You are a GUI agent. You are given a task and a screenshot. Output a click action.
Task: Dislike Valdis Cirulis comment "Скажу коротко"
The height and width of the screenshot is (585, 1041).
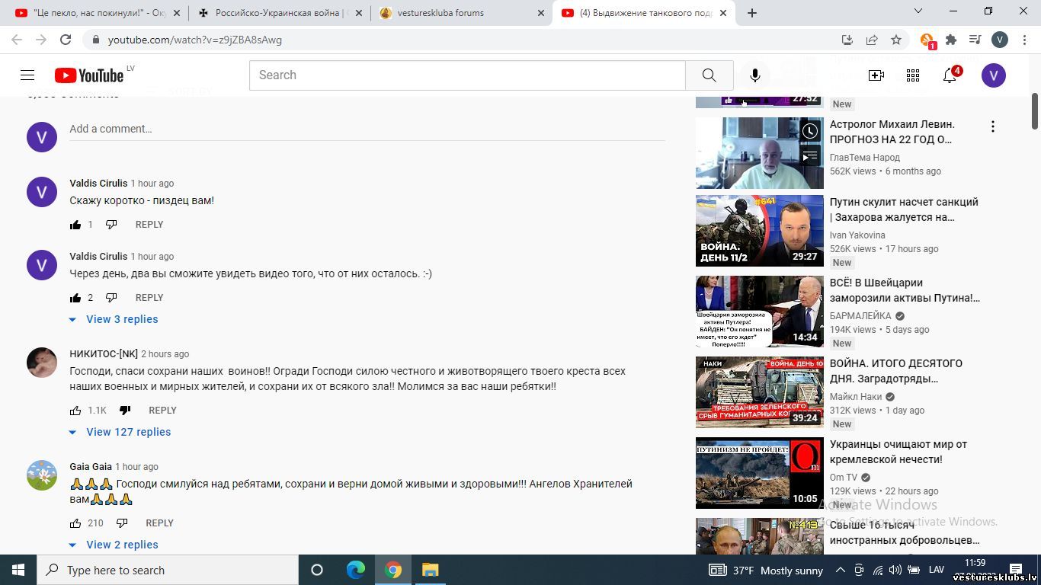coord(111,225)
